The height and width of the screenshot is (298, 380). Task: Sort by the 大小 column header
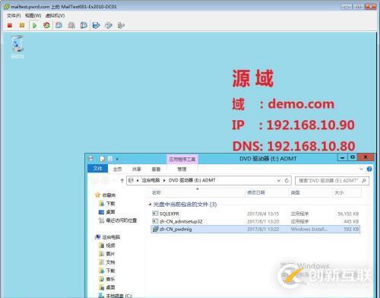point(339,192)
